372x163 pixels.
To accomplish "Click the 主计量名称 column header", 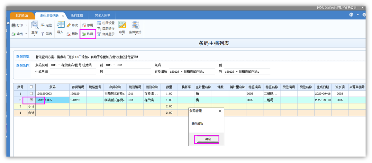I will click(203, 87).
